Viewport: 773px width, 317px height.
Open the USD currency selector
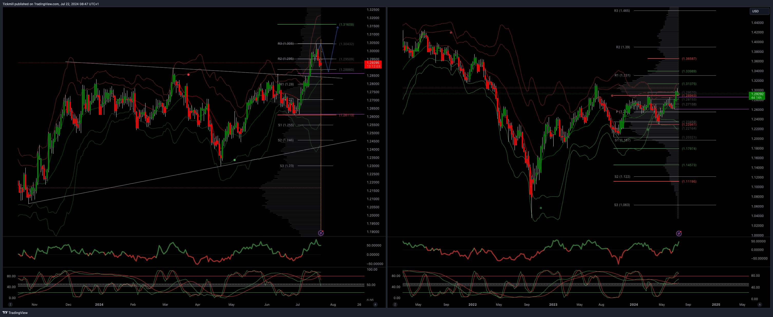coord(759,11)
